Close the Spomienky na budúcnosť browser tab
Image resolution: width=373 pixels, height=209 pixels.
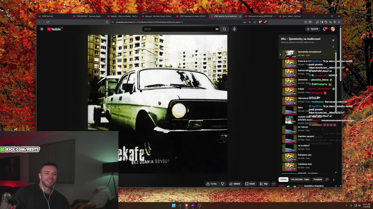click(x=240, y=16)
